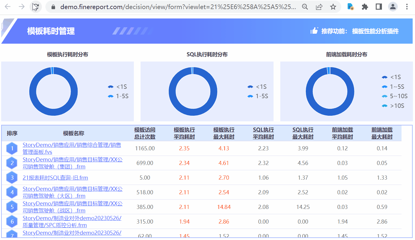Open the Extensions puzzle icon
This screenshot has width=415, height=240.
[x=365, y=7]
